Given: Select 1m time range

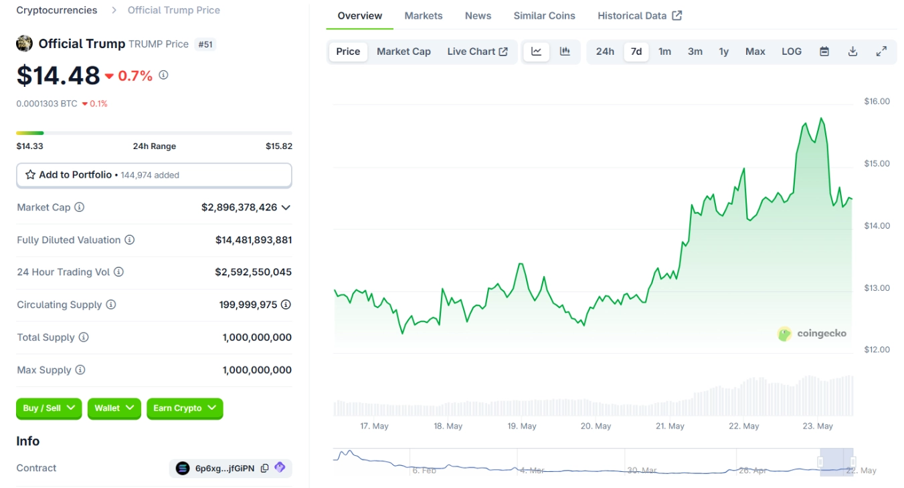Looking at the screenshot, I should (664, 51).
